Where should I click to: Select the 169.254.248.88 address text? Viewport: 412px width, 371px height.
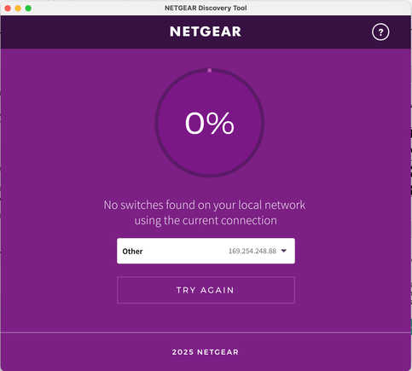[x=252, y=251]
